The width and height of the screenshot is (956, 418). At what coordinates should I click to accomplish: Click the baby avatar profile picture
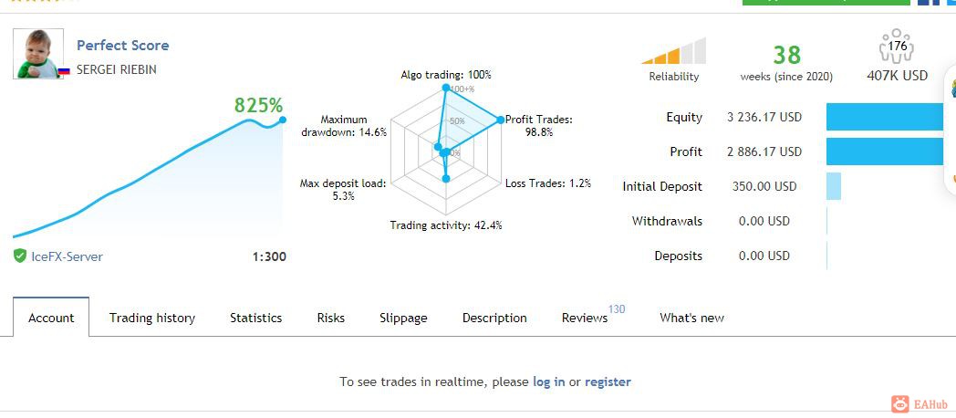point(38,54)
